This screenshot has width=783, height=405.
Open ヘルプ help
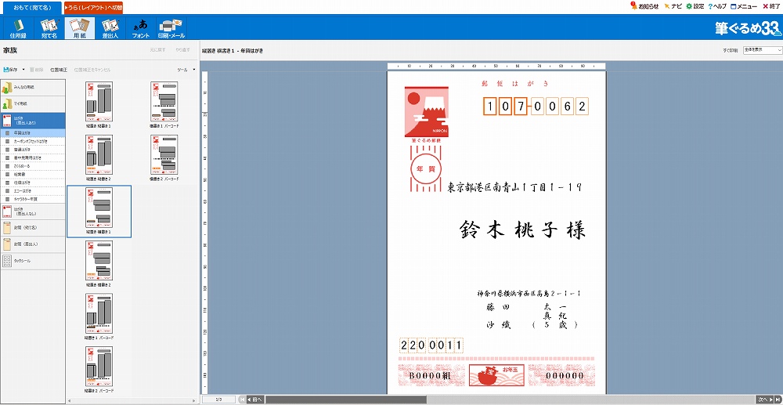point(717,6)
